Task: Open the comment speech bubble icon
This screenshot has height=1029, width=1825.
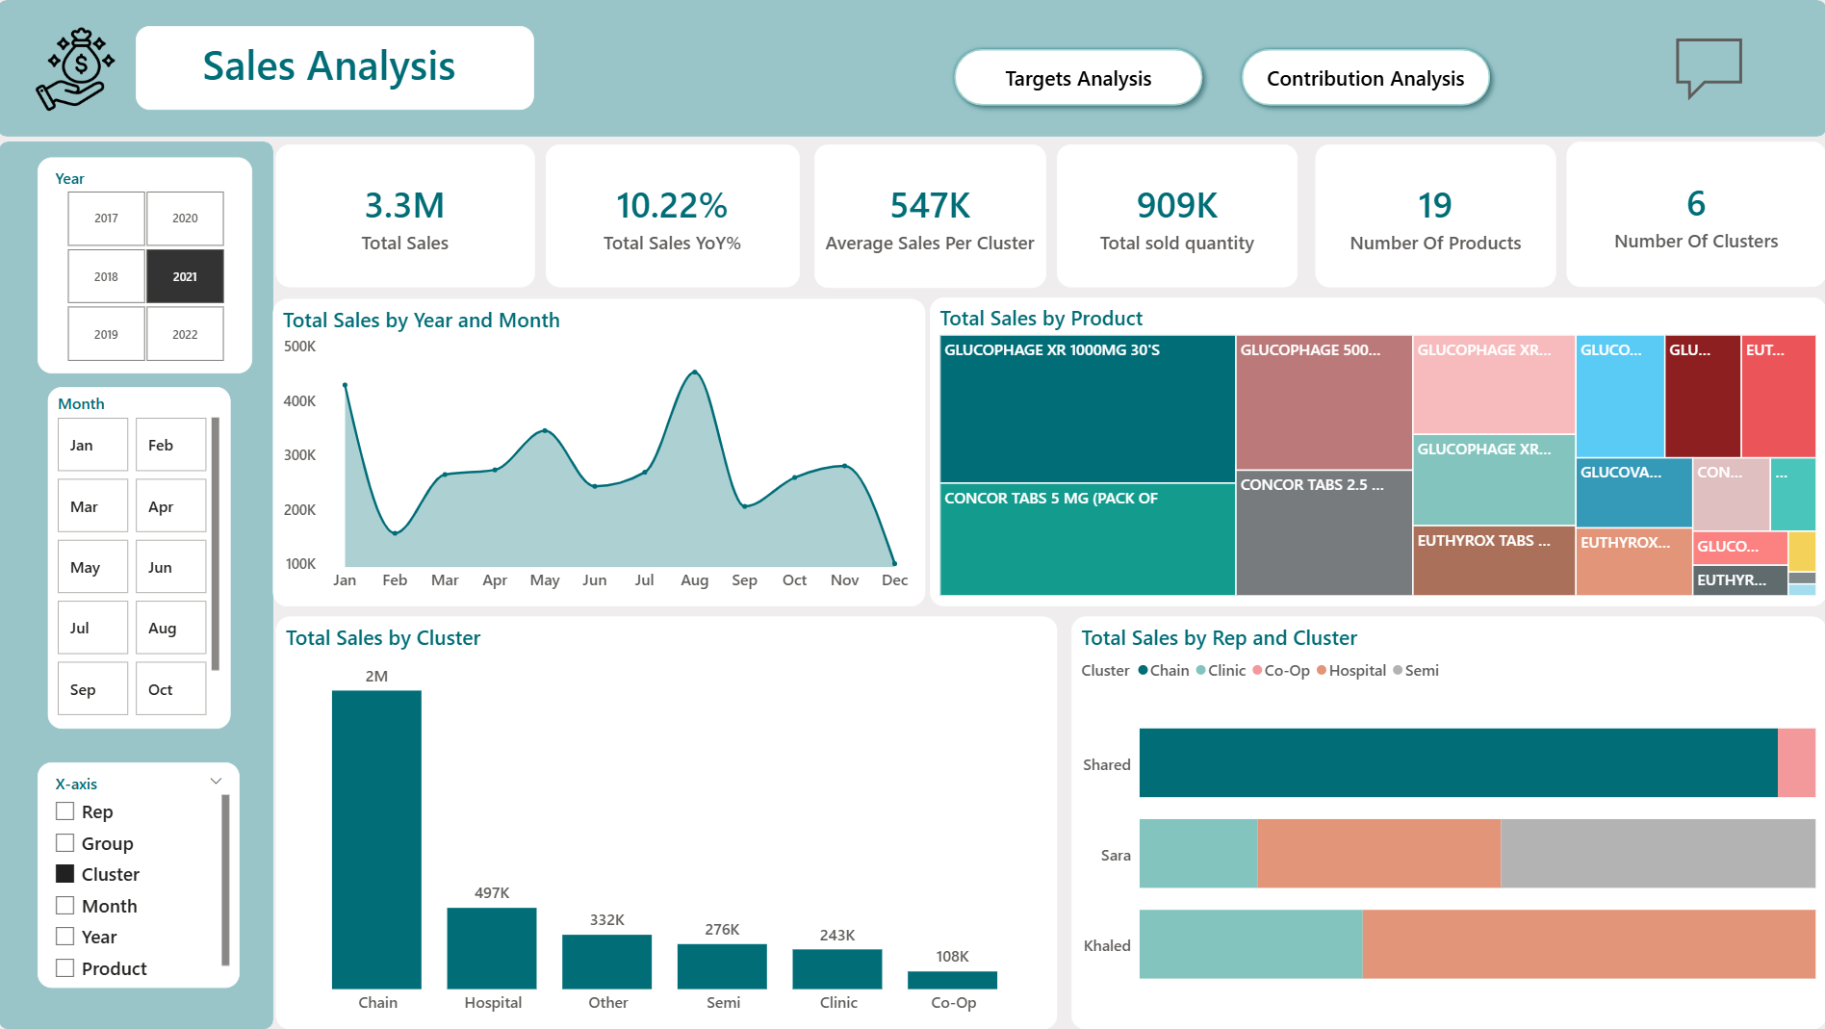Action: [1709, 67]
